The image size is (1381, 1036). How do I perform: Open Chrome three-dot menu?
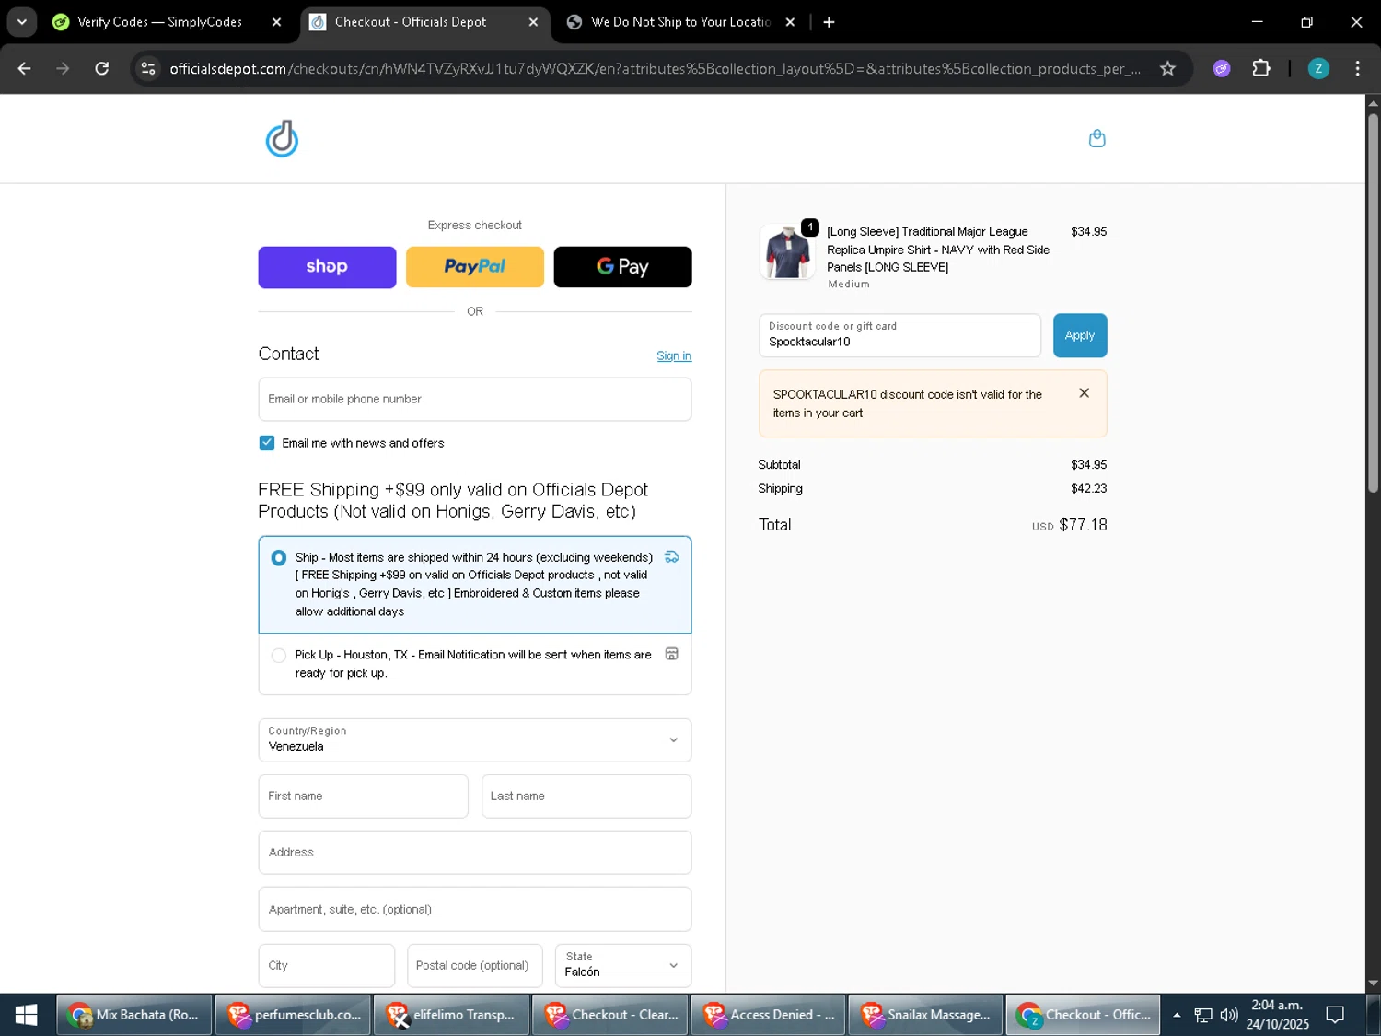[1357, 68]
